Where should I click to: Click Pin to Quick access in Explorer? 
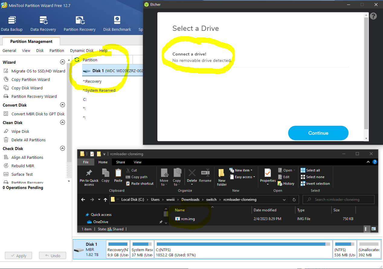(x=89, y=178)
